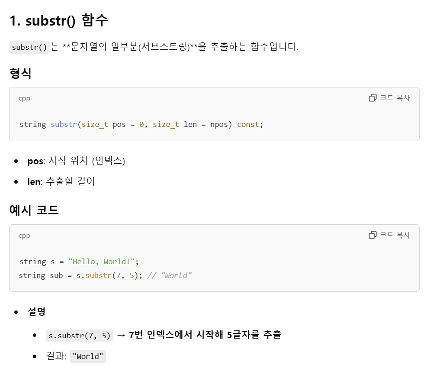Click the pos bullet description

(76, 161)
